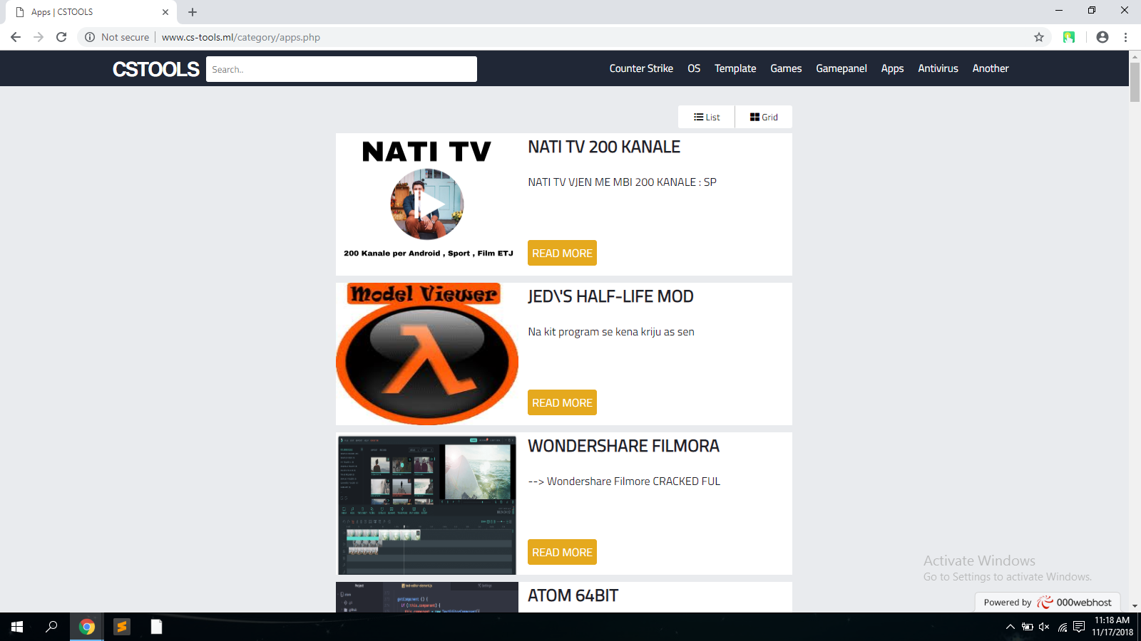
Task: Read more about Jed's Half-Life mod
Action: [x=562, y=402]
